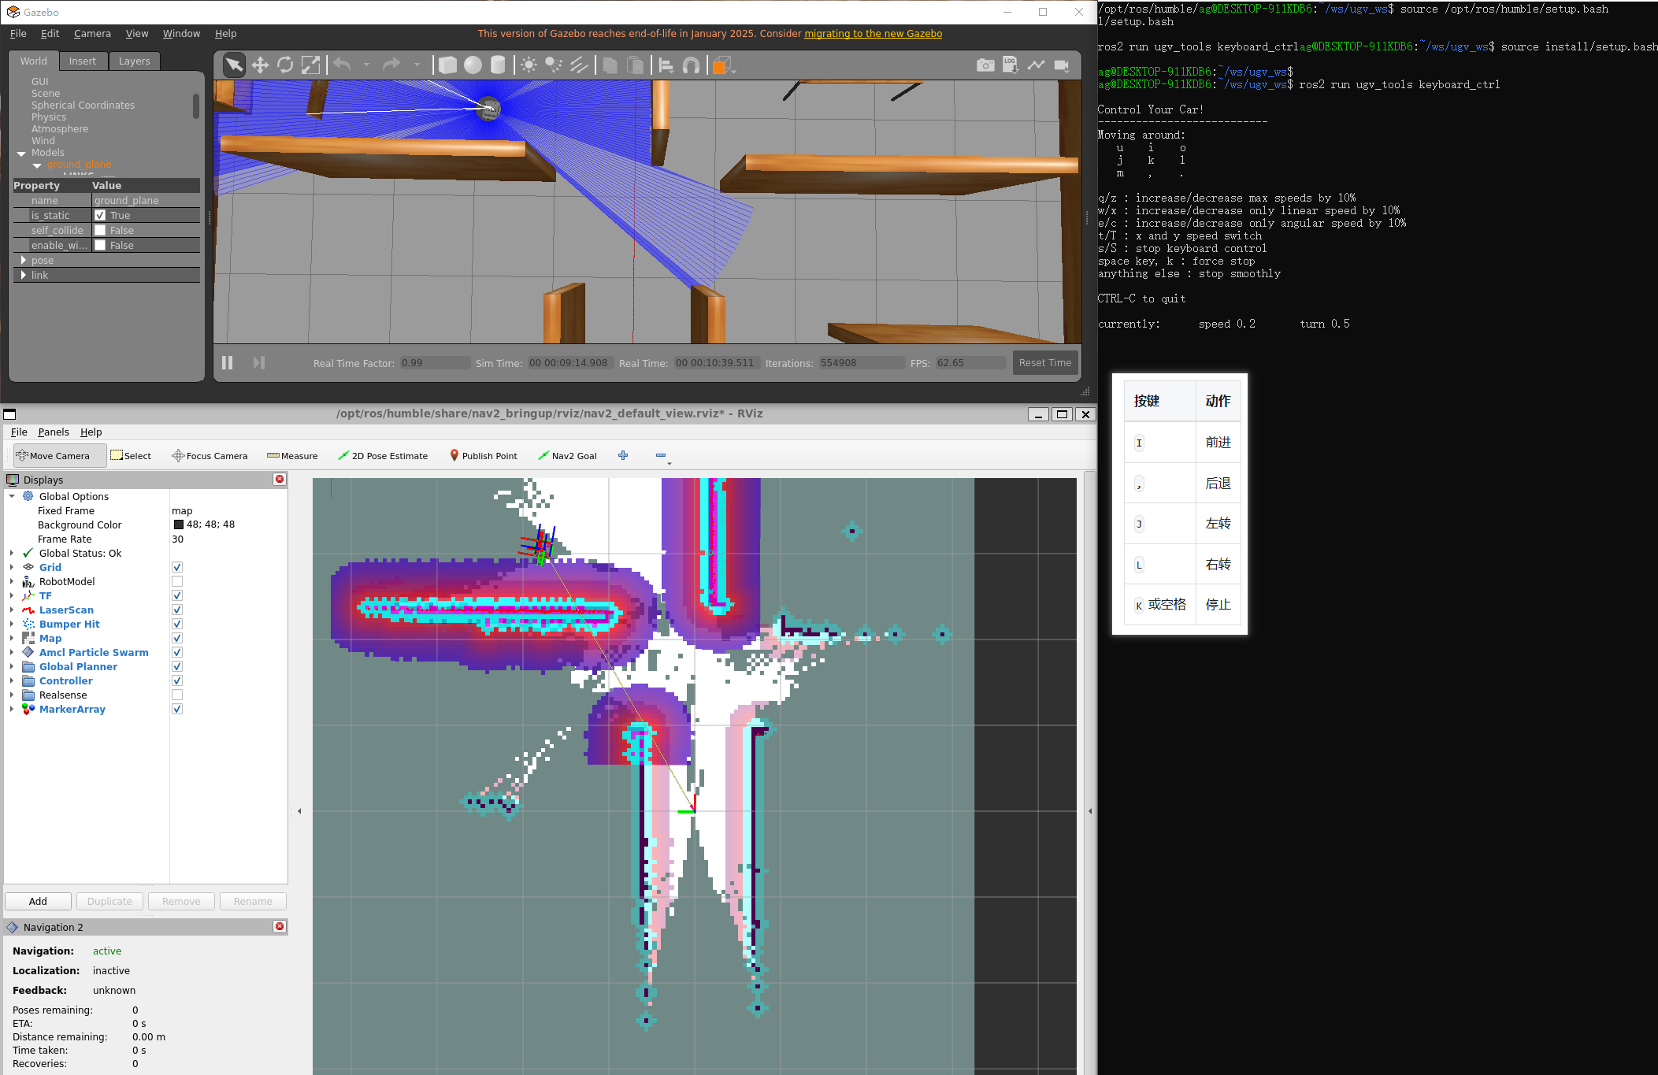Switch to the Insert tab in Gazebo
The width and height of the screenshot is (1658, 1075).
(82, 61)
